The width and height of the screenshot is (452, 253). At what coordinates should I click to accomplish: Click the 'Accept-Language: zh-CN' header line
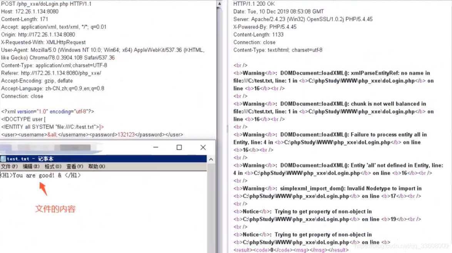pyautogui.click(x=52, y=88)
